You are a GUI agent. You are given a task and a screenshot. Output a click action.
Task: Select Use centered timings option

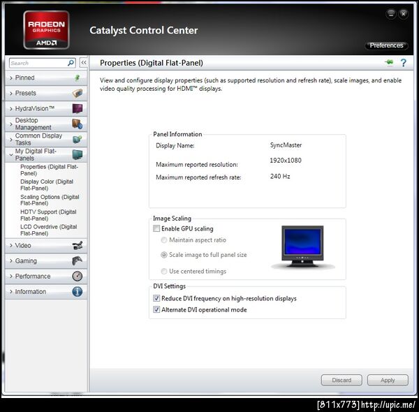click(x=164, y=271)
